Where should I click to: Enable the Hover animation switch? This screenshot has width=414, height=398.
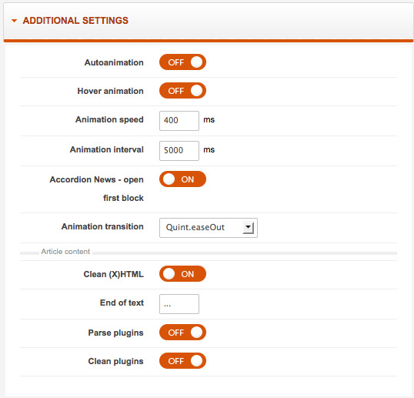[x=182, y=91]
